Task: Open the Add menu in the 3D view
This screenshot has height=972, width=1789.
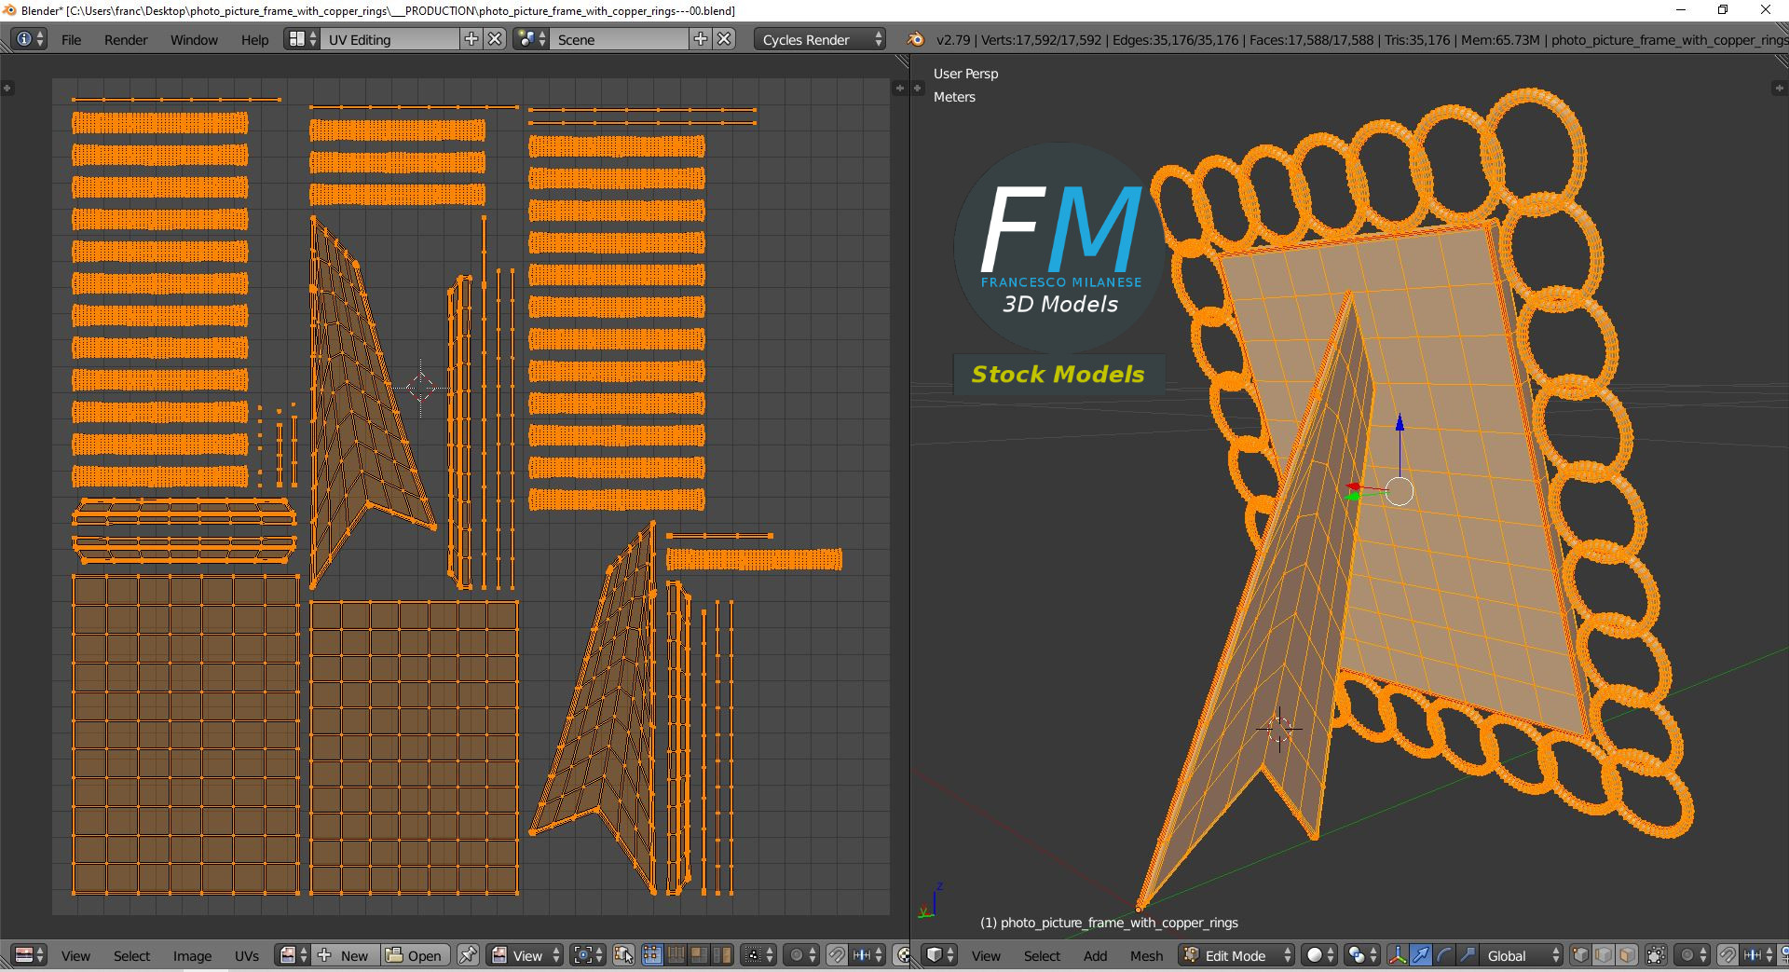Action: coord(1095,955)
